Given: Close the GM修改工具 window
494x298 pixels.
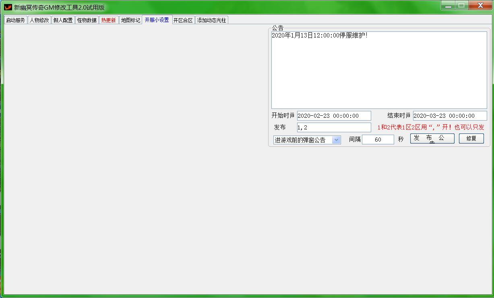Looking at the screenshot, I should 480,6.
